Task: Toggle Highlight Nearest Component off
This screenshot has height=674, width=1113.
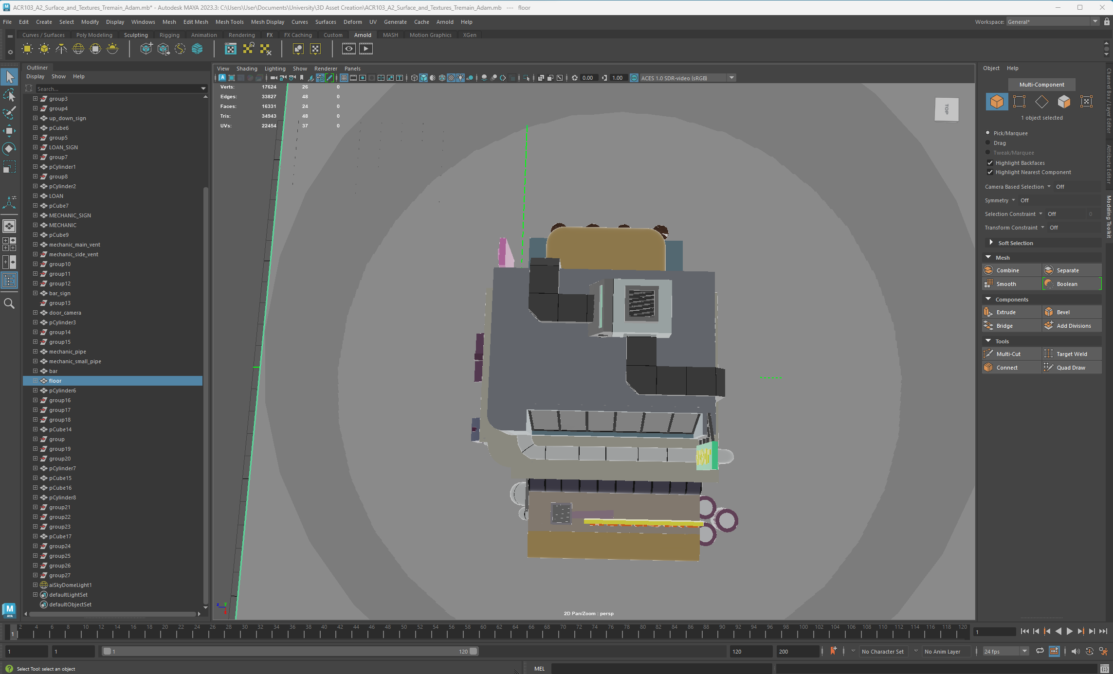Action: coord(990,172)
